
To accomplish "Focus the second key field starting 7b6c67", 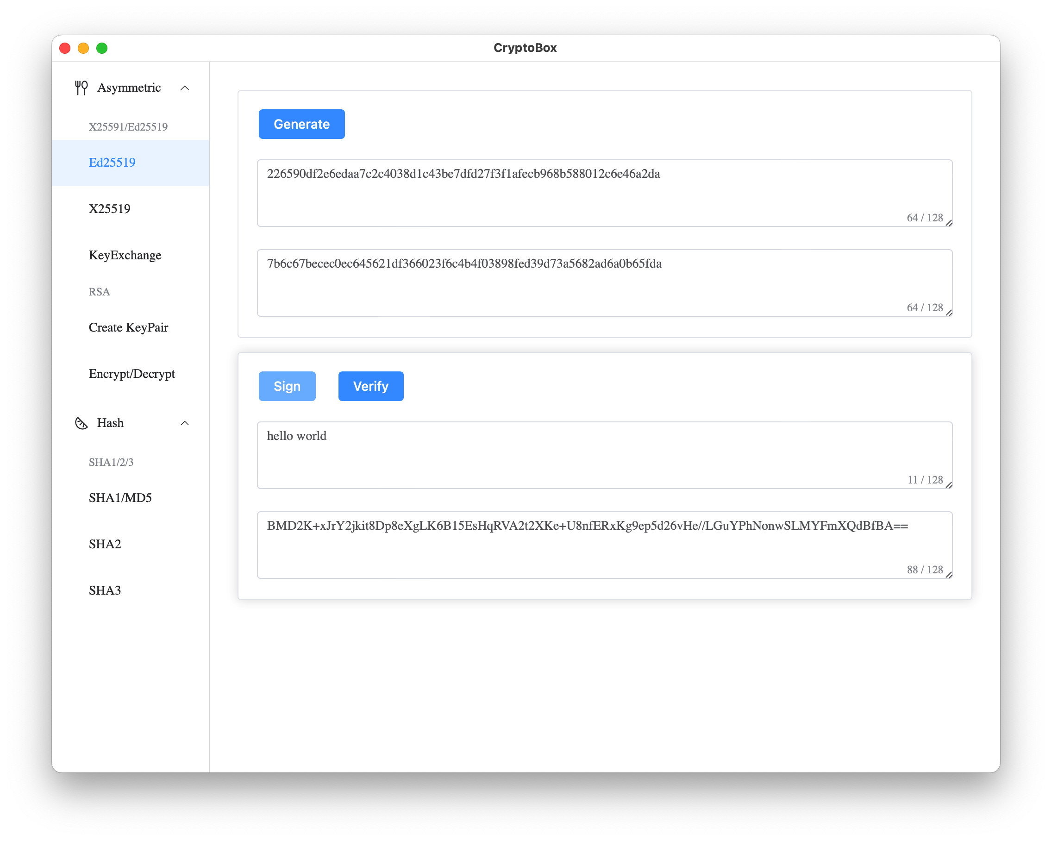I will pos(604,282).
